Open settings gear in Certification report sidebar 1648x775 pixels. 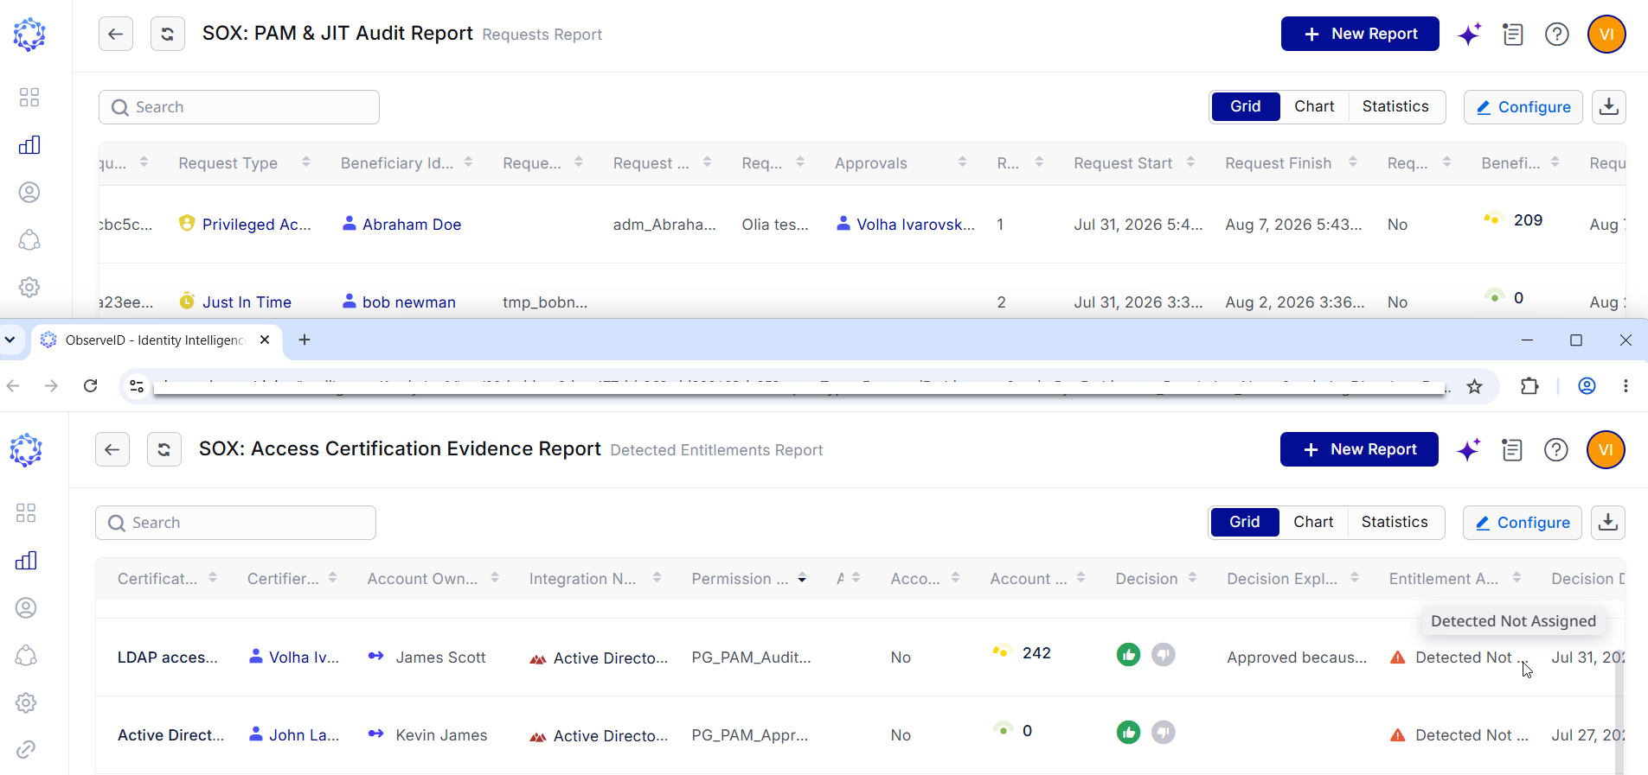[x=26, y=702]
